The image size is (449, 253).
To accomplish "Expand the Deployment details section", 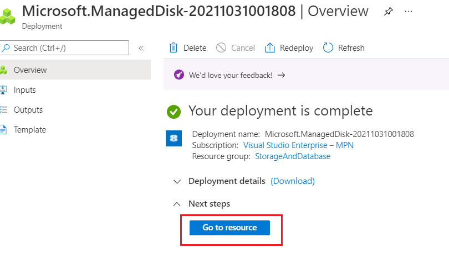I will click(x=177, y=182).
